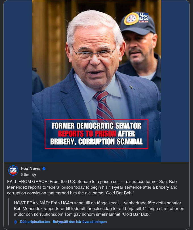Click the "5 tim" post timestamp

[25, 174]
